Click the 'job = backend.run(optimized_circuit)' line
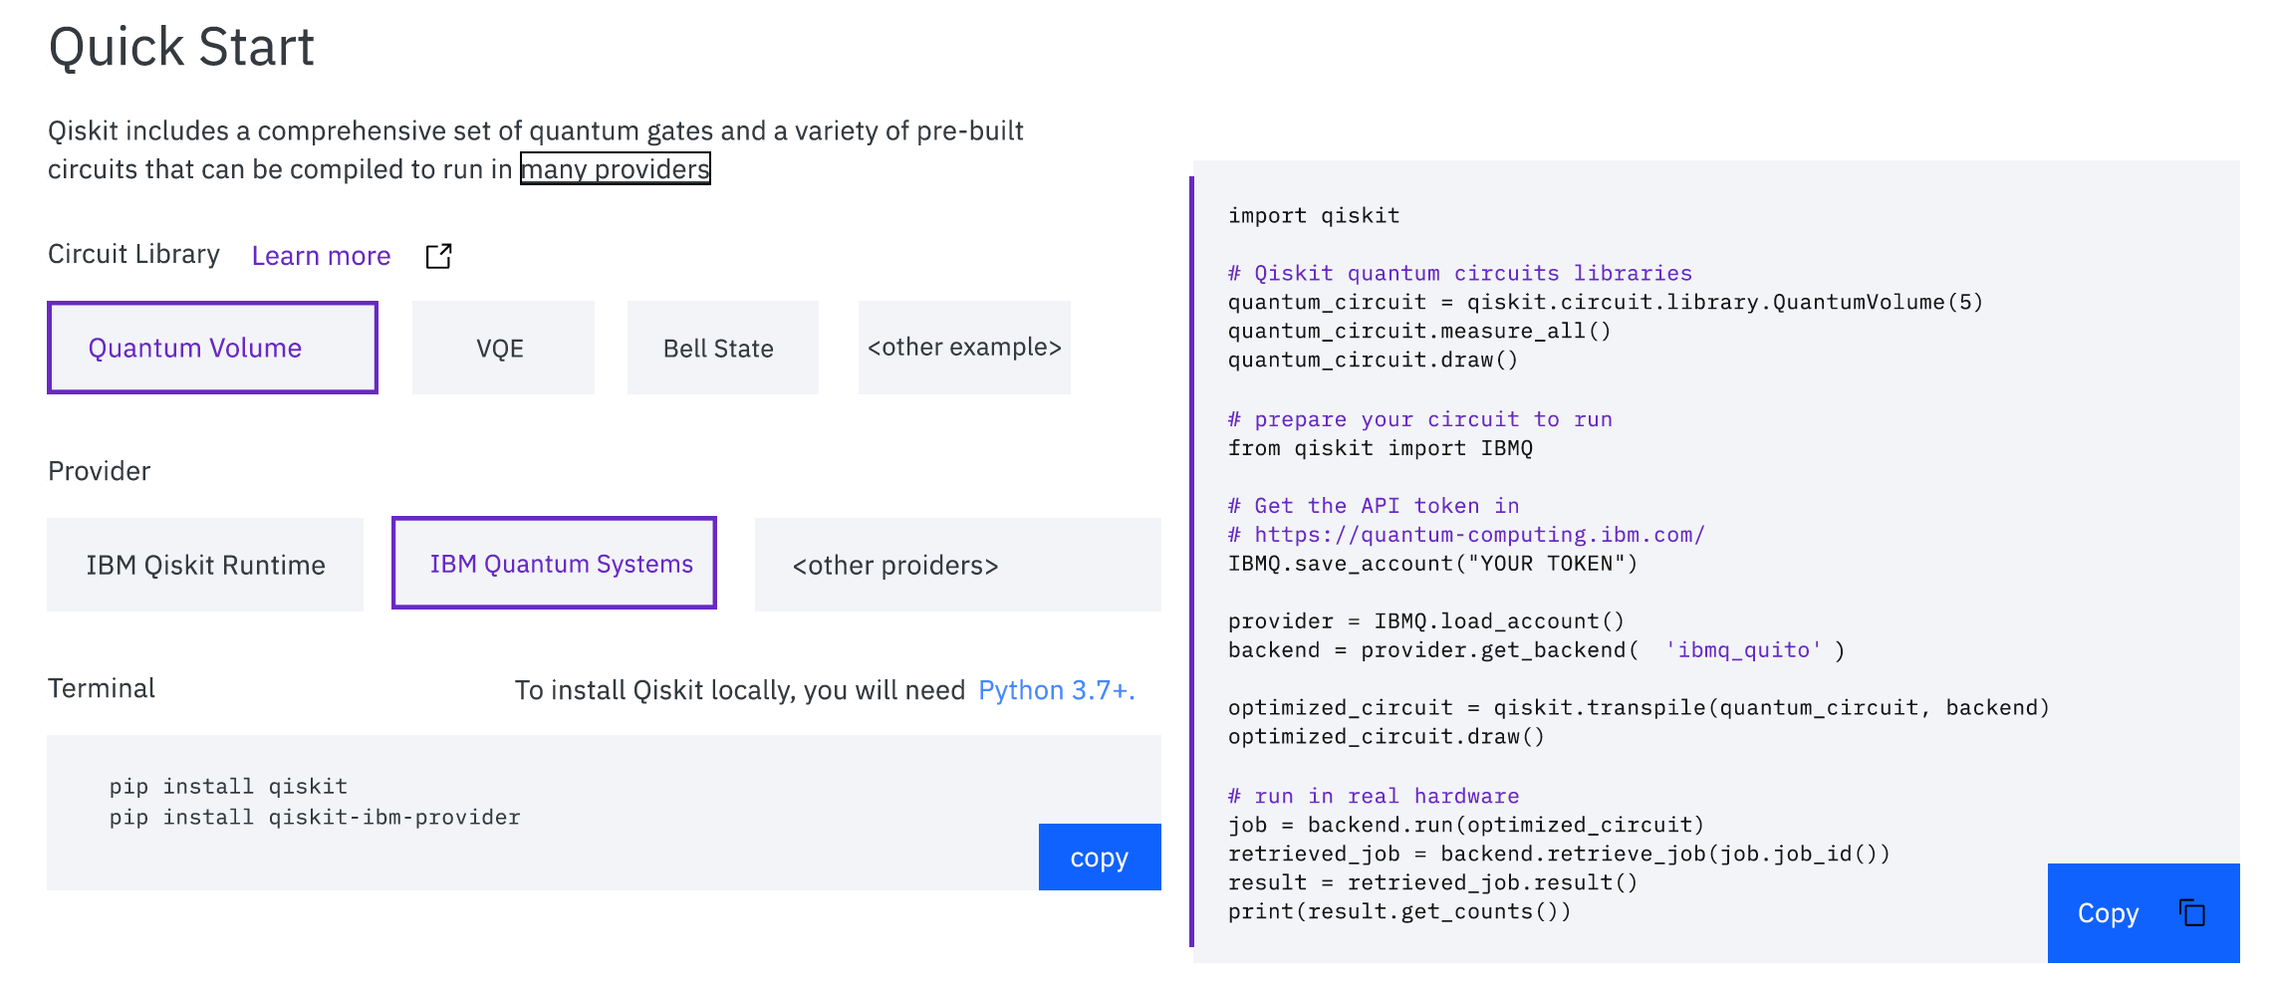This screenshot has height=984, width=2275. (x=1466, y=825)
